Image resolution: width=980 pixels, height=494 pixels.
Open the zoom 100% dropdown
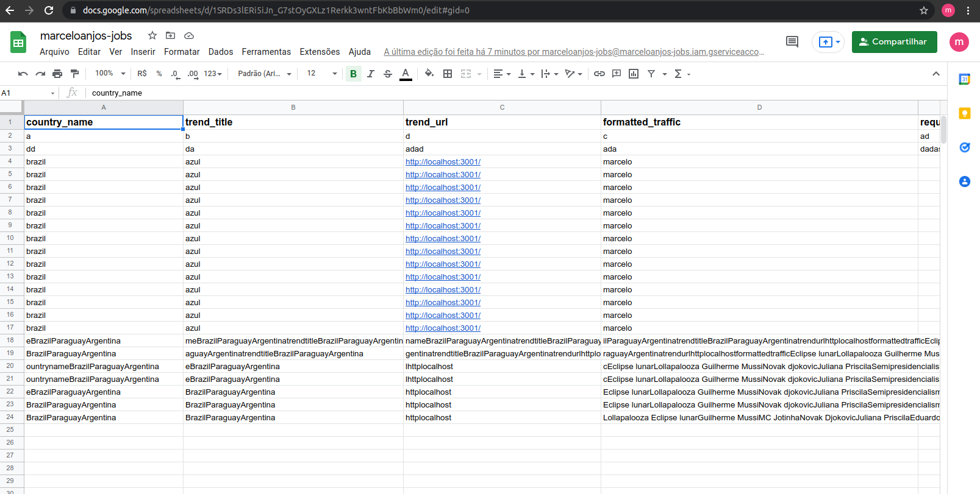click(x=110, y=74)
